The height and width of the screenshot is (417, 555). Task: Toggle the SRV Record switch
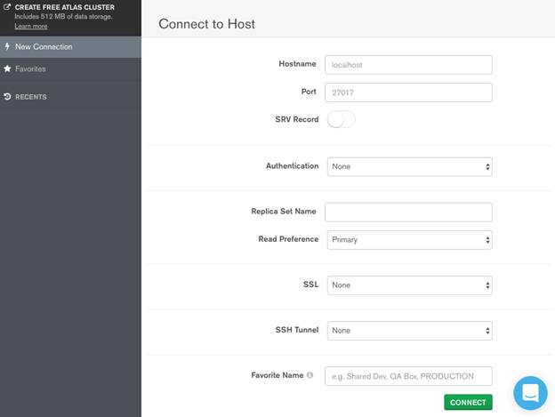[x=341, y=119]
